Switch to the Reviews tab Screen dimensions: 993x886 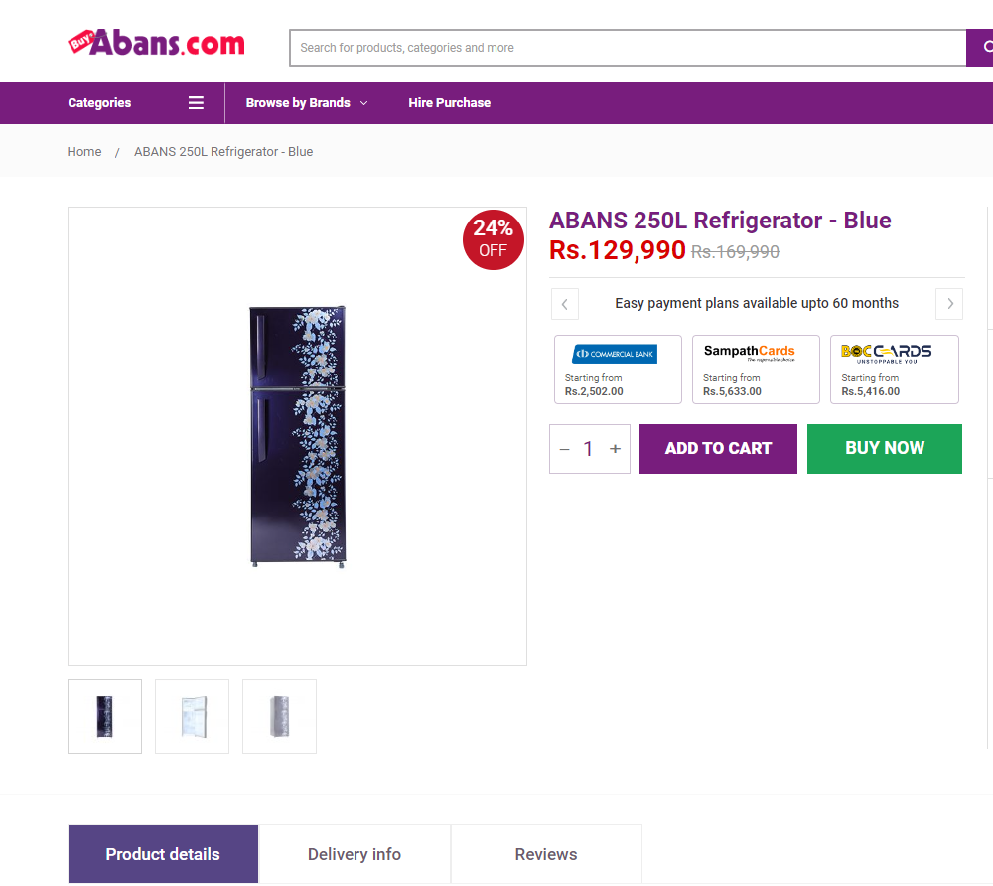click(546, 854)
